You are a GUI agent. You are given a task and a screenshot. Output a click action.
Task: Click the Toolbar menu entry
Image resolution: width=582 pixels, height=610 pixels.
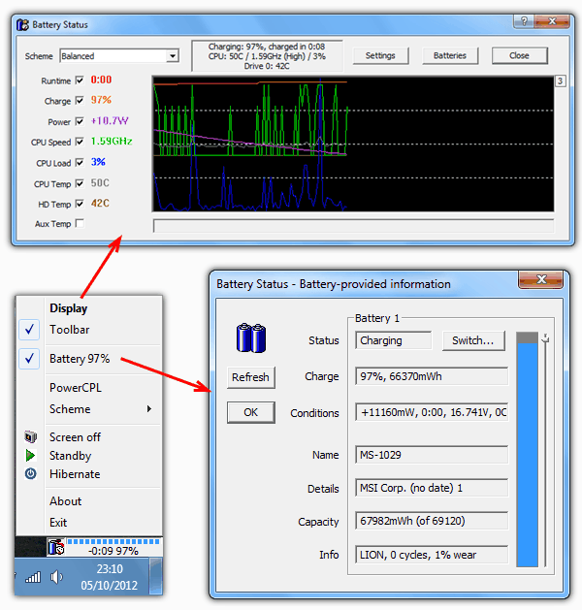coord(69,330)
